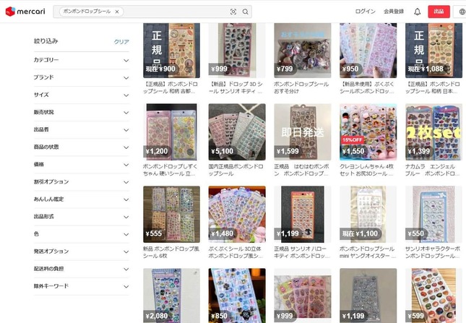Expand the 販売状況 filter
Screen dimensions: 466x323
(x=81, y=112)
